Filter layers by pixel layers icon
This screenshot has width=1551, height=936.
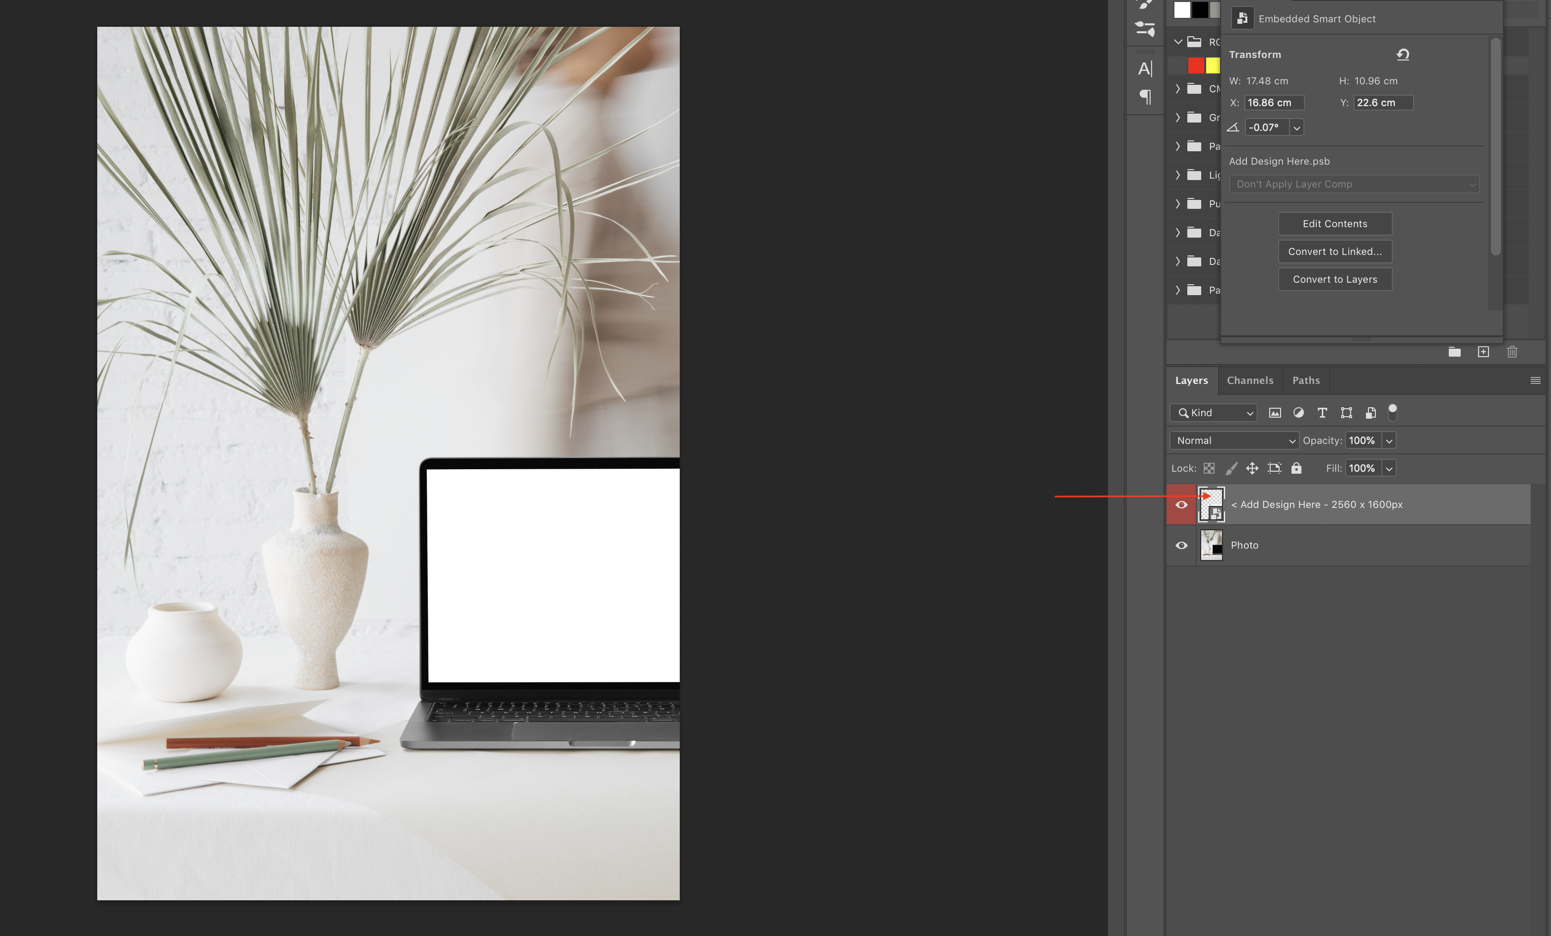tap(1275, 413)
